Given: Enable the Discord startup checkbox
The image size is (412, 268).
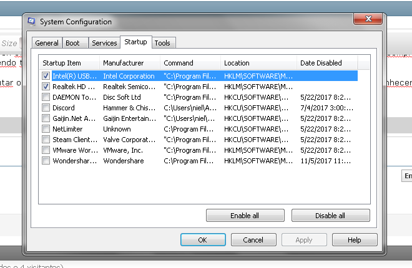Looking at the screenshot, I should [46, 108].
